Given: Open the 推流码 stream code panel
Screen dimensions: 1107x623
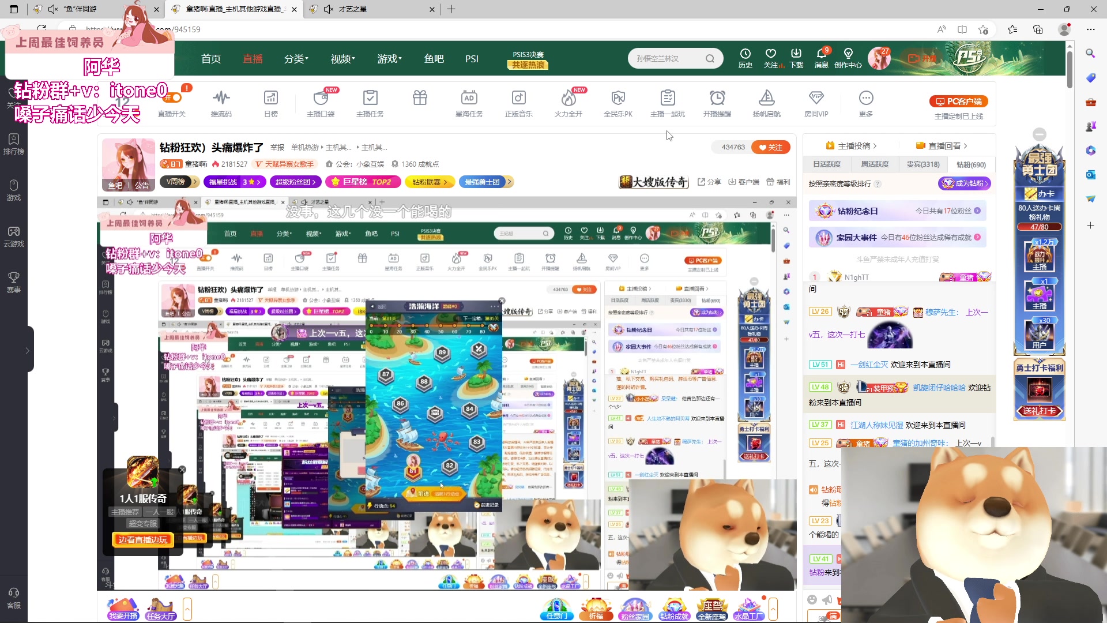Looking at the screenshot, I should [x=221, y=104].
